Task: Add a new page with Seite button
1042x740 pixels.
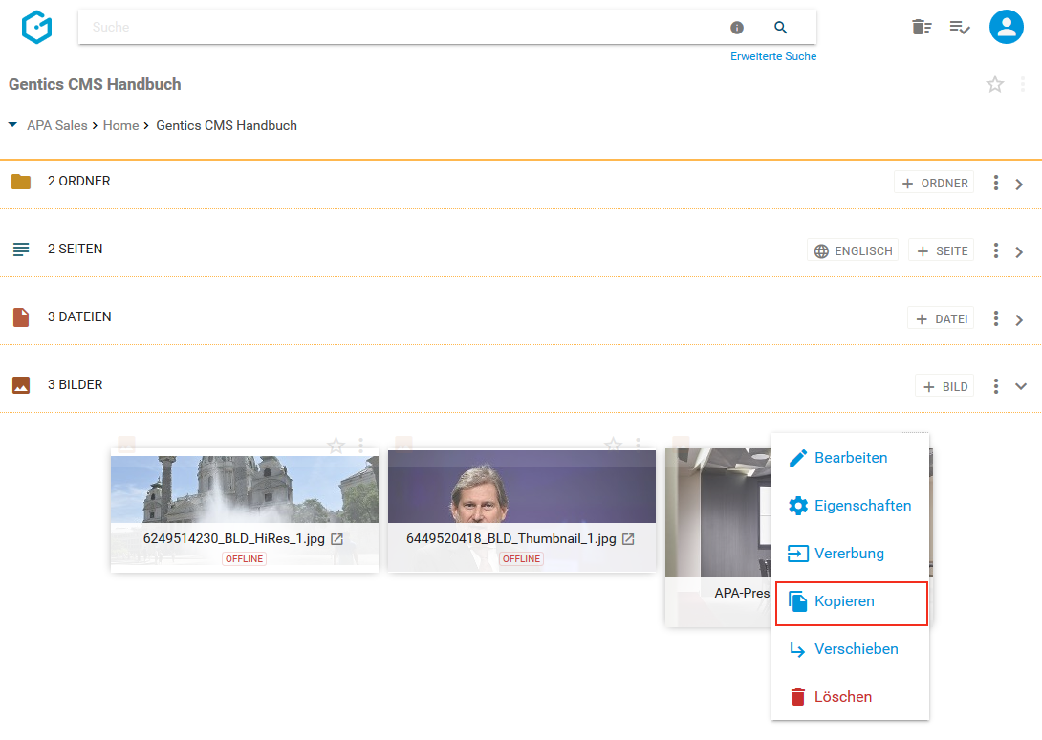Action: pos(942,250)
